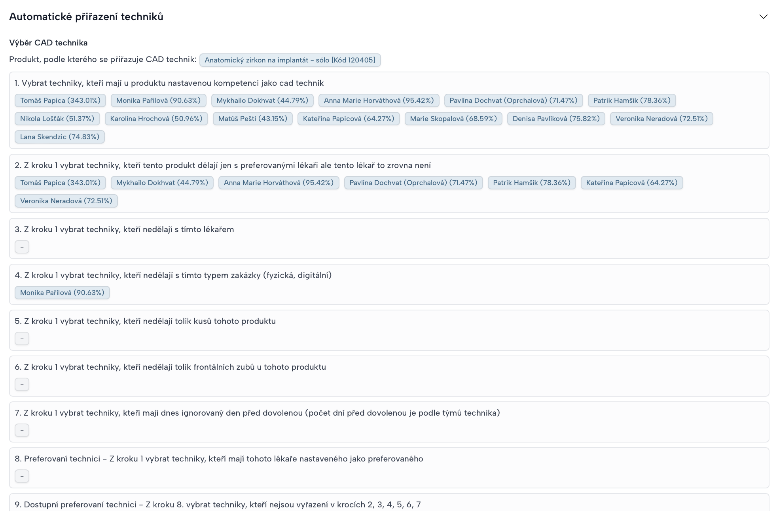The width and height of the screenshot is (777, 522).
Task: Click the Výběr CAD technika heading
Action: [x=48, y=43]
